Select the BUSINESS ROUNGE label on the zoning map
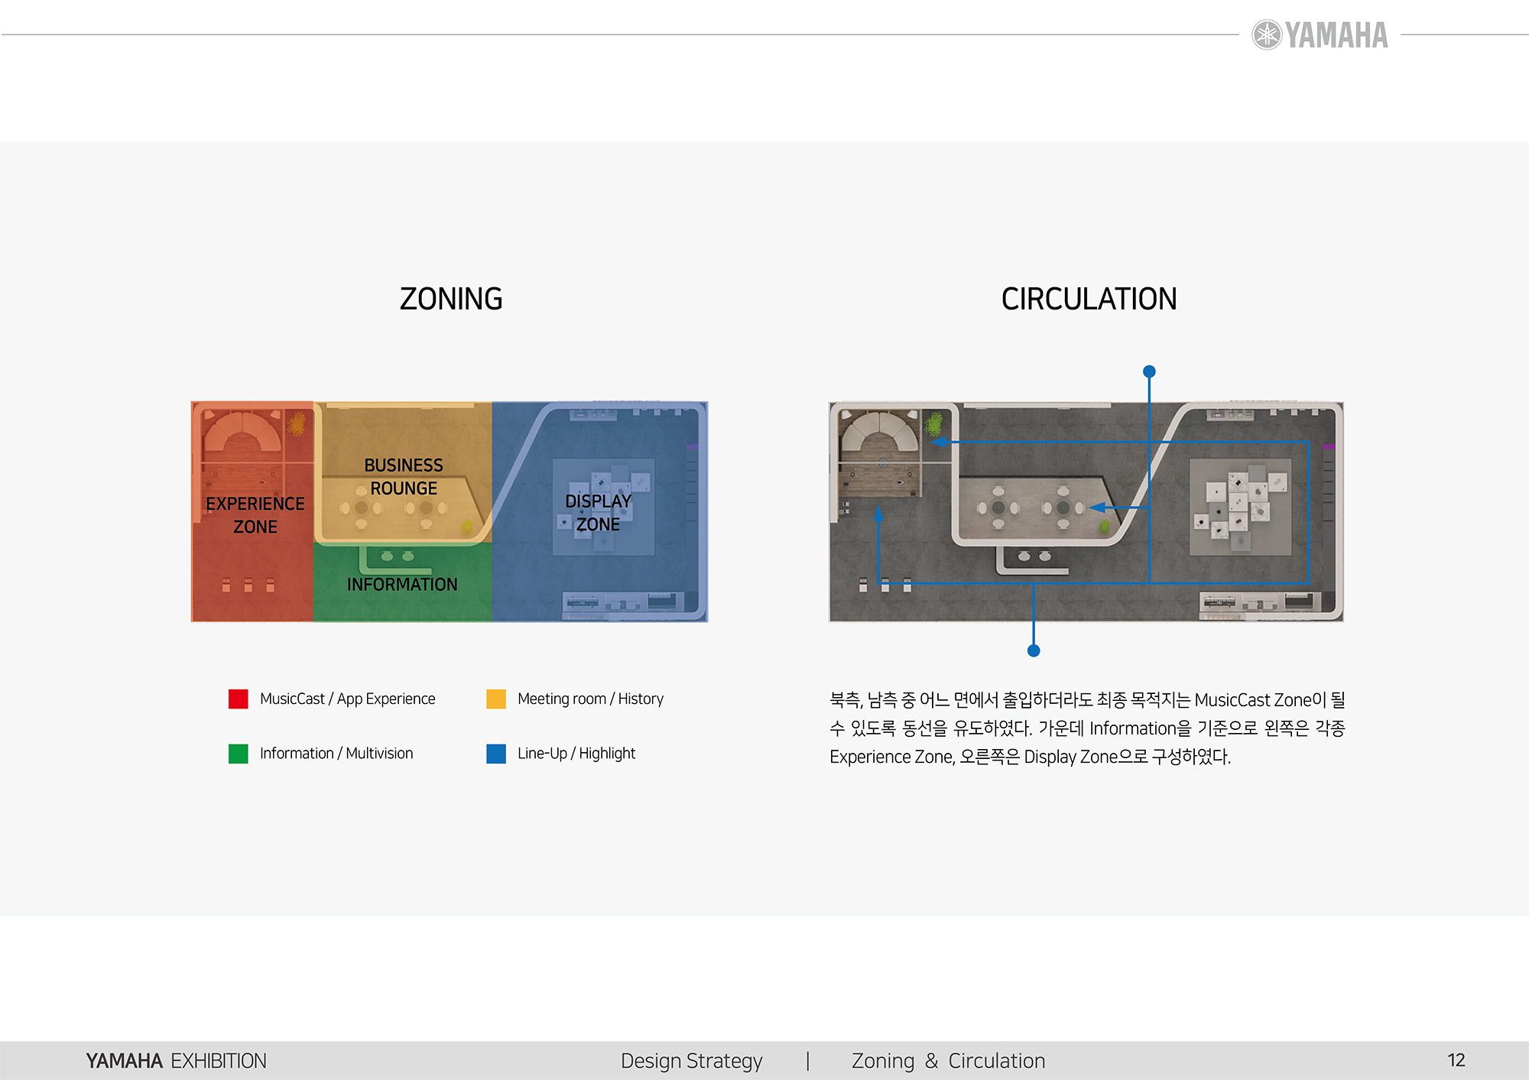The width and height of the screenshot is (1529, 1080). pyautogui.click(x=404, y=476)
